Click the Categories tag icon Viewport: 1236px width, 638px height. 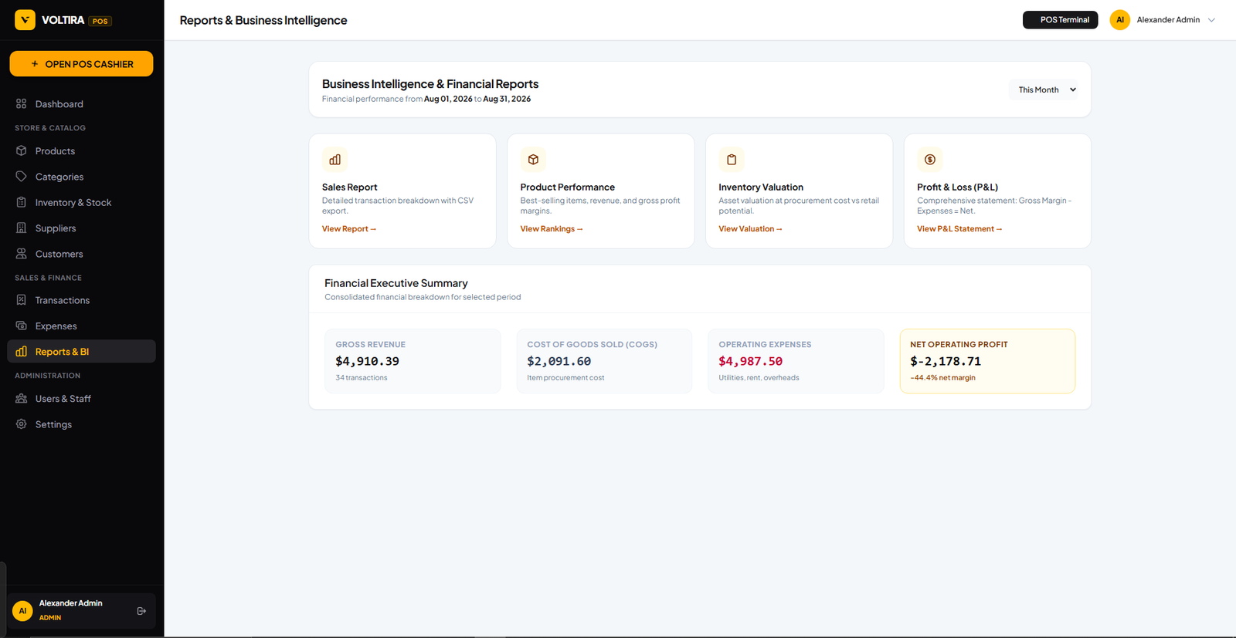(x=22, y=177)
